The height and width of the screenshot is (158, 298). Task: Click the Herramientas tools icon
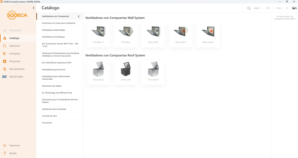click(5, 69)
